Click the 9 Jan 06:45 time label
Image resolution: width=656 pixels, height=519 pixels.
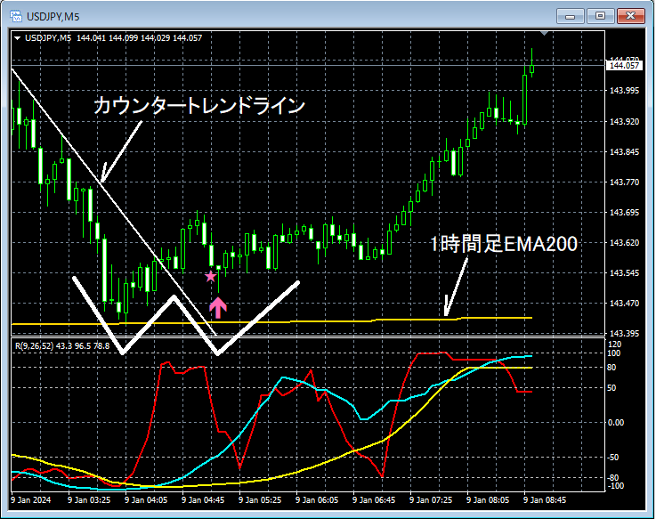[x=373, y=499]
